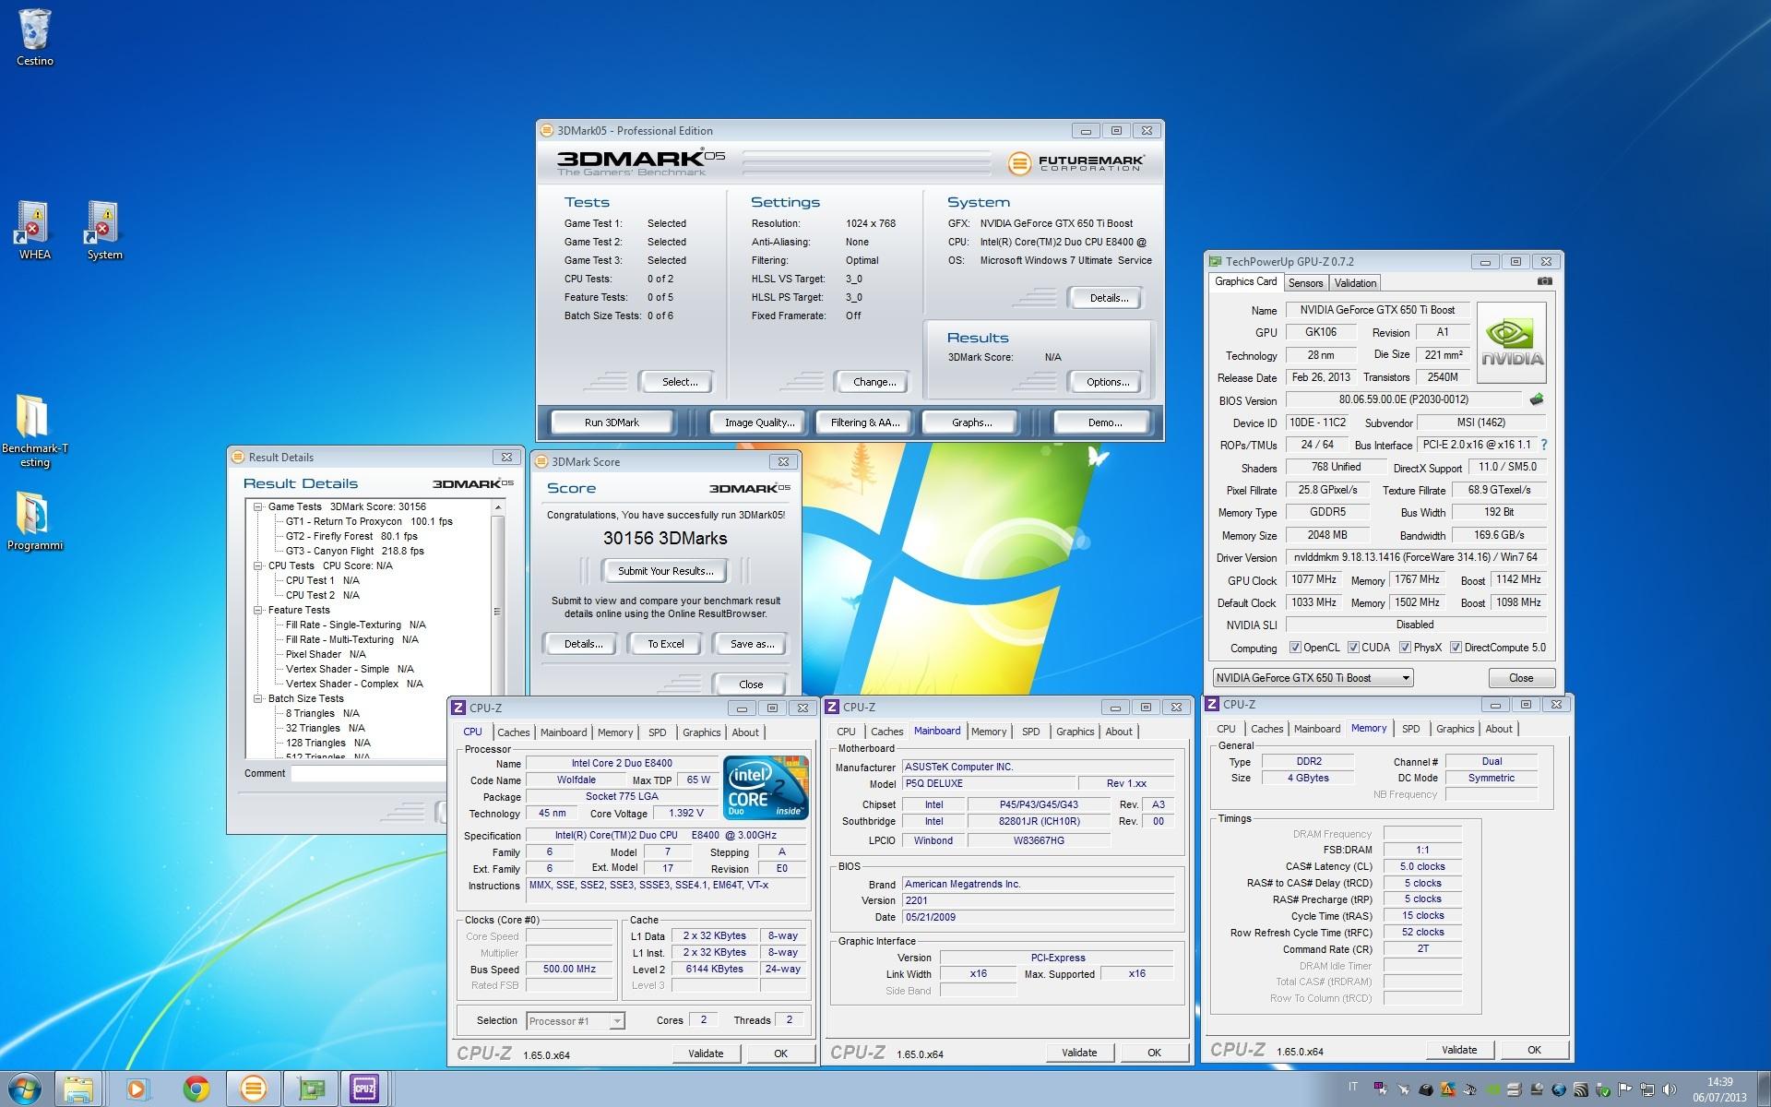Select GT3 - Canyon Flight result row
The width and height of the screenshot is (1771, 1107).
pos(354,551)
